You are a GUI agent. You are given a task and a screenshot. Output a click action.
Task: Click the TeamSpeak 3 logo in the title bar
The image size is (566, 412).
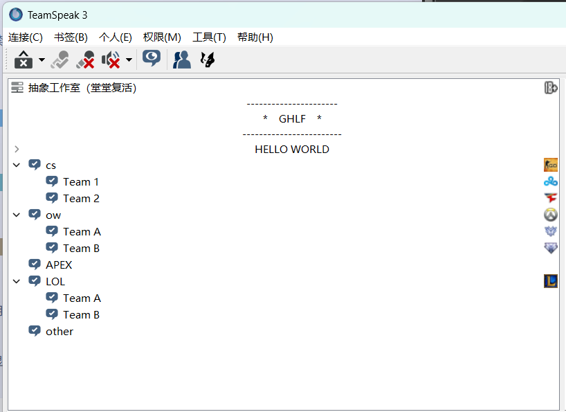point(16,15)
